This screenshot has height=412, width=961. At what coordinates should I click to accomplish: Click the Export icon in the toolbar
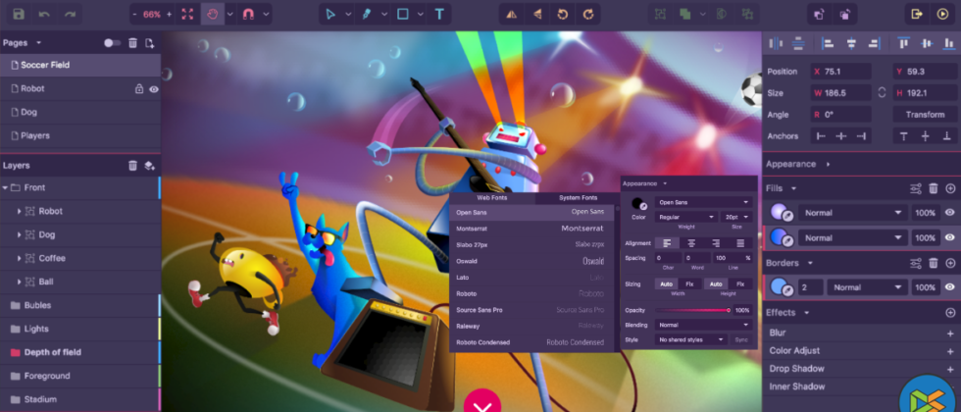[917, 15]
